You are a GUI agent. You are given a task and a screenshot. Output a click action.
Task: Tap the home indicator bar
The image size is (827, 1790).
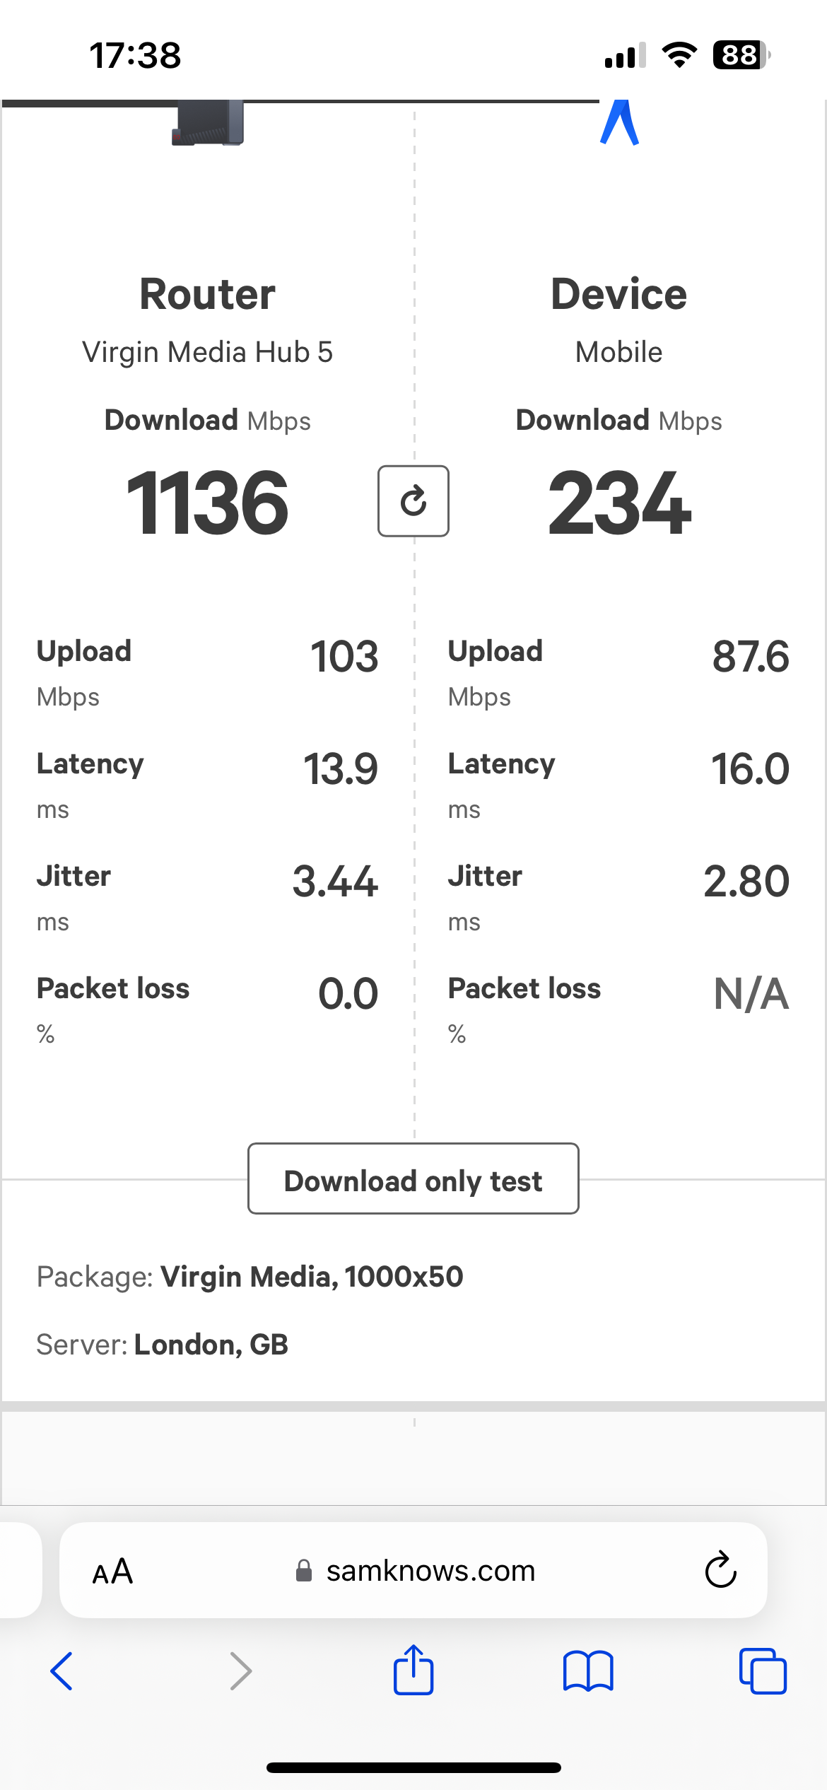click(413, 1767)
